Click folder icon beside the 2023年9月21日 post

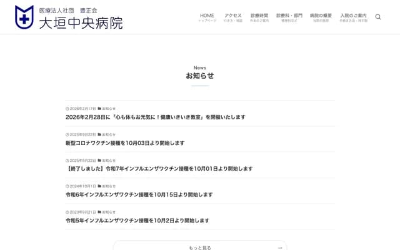tap(99, 212)
